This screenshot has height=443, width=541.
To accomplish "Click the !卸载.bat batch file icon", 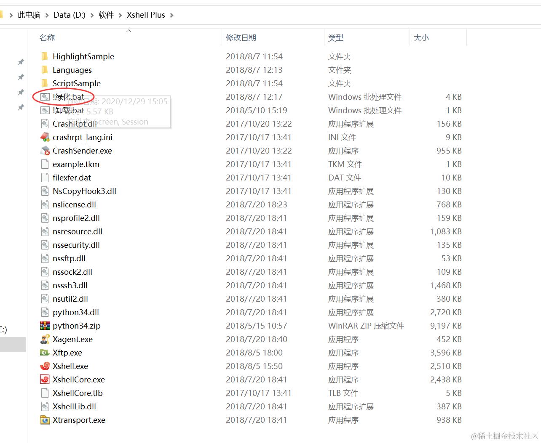I will point(45,110).
